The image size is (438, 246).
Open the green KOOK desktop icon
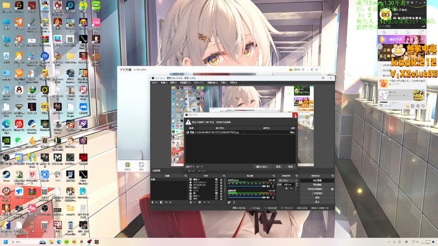pos(96,5)
